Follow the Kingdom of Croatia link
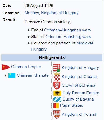The image size is (104, 120). (x=79, y=77)
